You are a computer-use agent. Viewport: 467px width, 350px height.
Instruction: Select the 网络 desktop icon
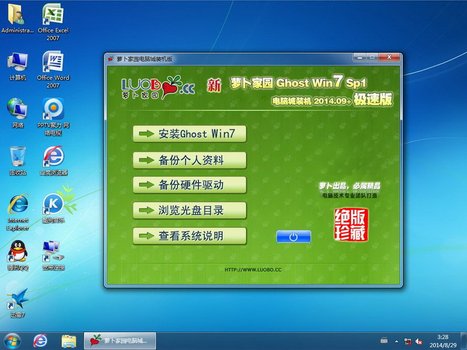[x=18, y=113]
